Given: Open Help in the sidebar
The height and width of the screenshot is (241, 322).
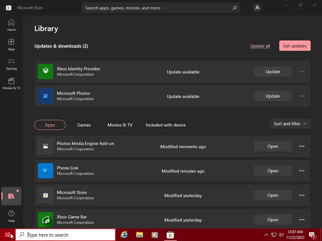Looking at the screenshot, I should pyautogui.click(x=11, y=216).
